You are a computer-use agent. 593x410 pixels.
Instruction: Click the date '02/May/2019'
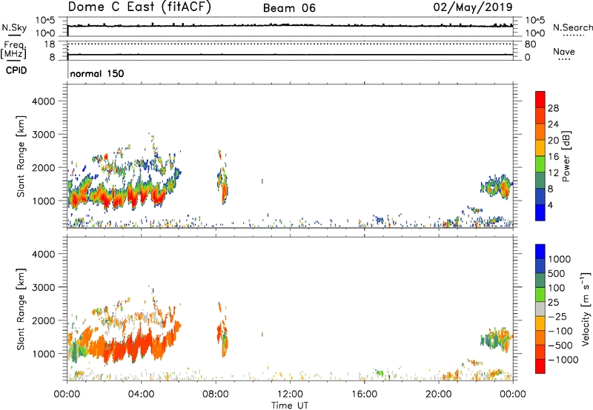point(473,7)
